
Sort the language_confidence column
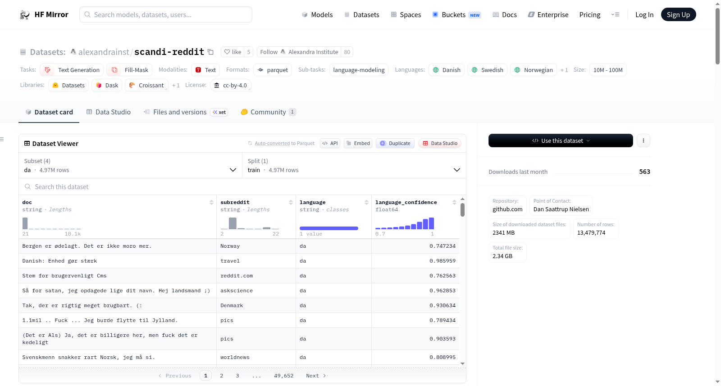[x=454, y=202]
